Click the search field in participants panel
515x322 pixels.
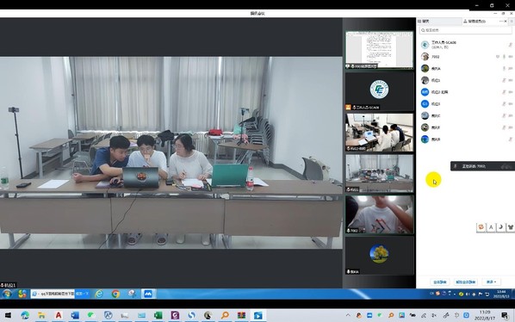coord(465,30)
